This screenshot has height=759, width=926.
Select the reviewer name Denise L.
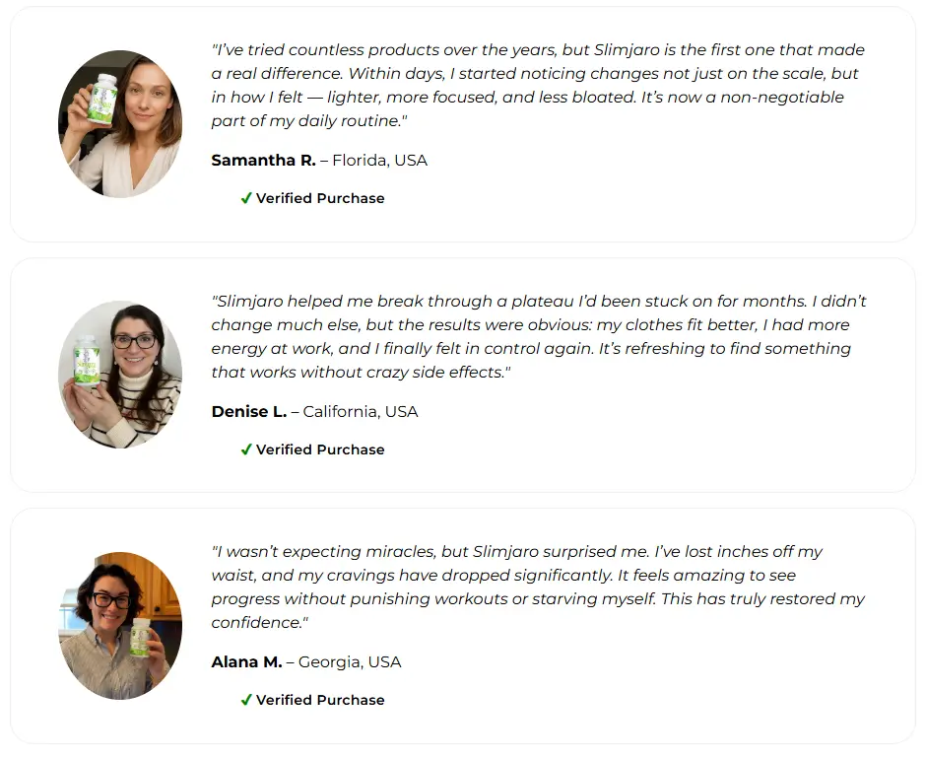(x=248, y=411)
